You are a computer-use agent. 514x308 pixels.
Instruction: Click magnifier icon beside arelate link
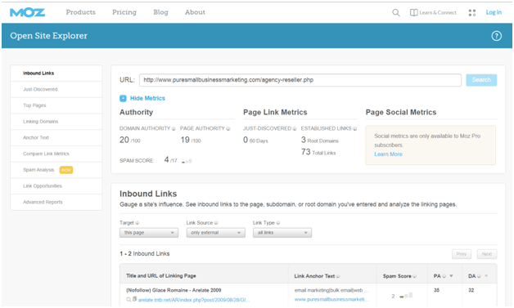click(x=128, y=300)
